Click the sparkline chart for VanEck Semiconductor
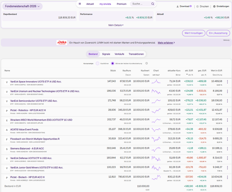The width and height of the screenshot is (232, 192). pyautogui.click(x=156, y=101)
